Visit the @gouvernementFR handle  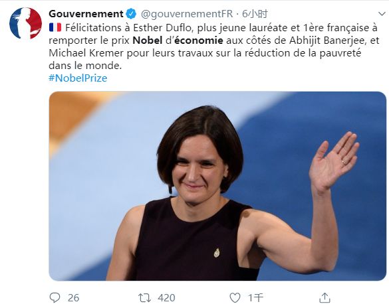click(x=187, y=14)
